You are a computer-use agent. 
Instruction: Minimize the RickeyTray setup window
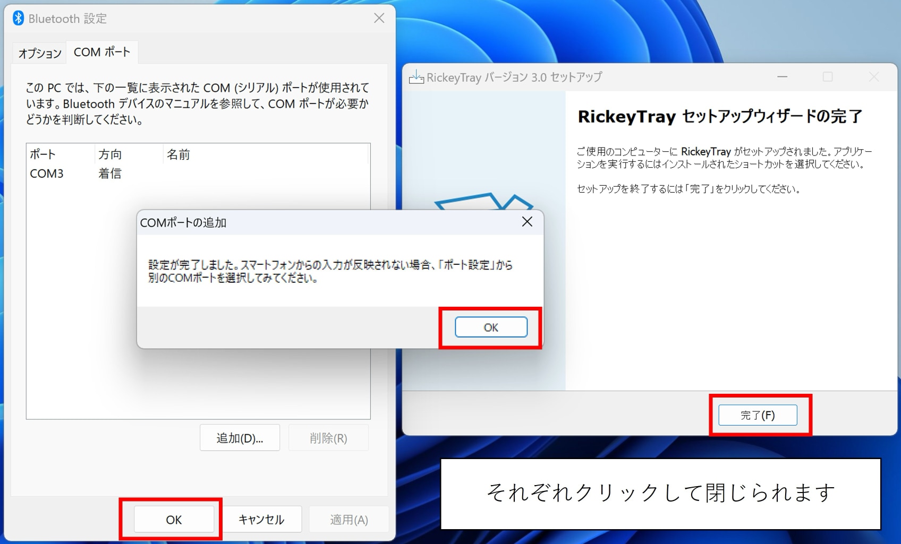[x=782, y=77]
